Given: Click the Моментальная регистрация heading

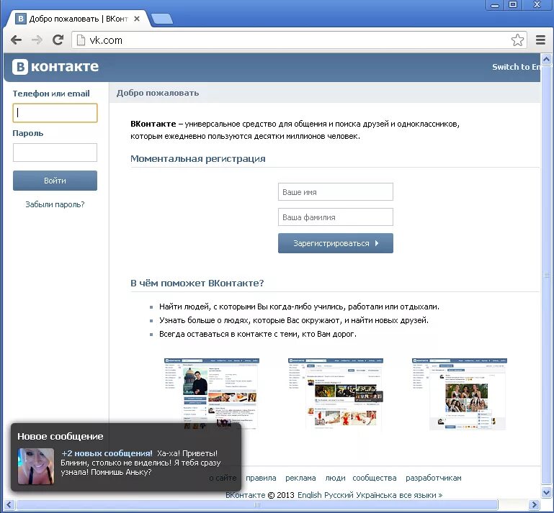Looking at the screenshot, I should (198, 159).
